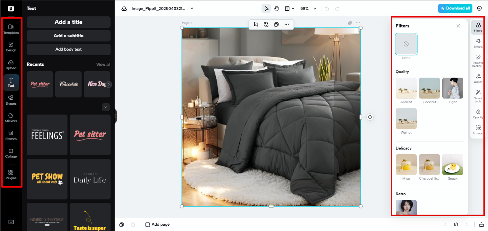Open the Frames sidebar panel
Image resolution: width=488 pixels, height=231 pixels.
click(11, 135)
